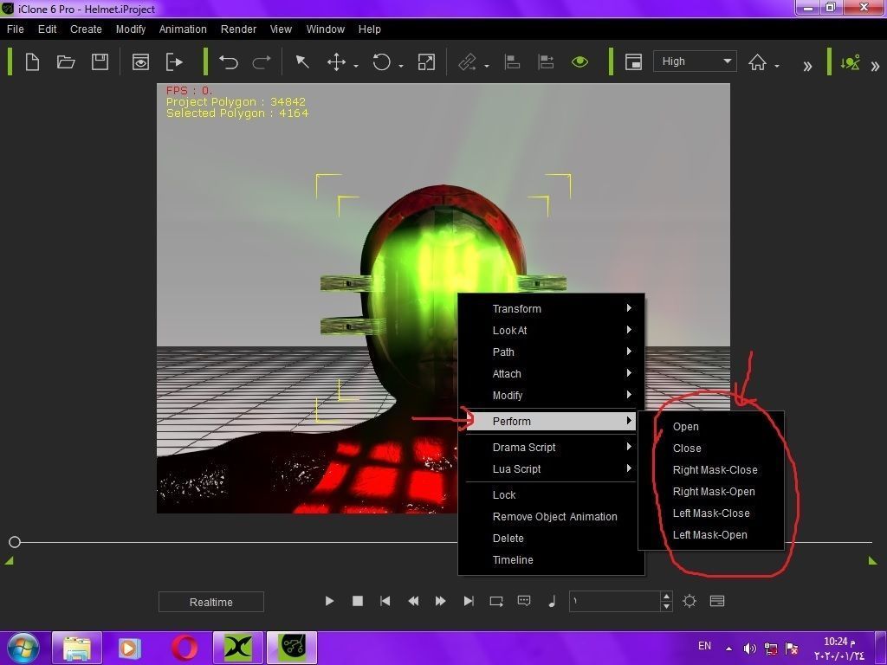Click the Home camera icon
This screenshot has height=665, width=887.
coord(757,61)
